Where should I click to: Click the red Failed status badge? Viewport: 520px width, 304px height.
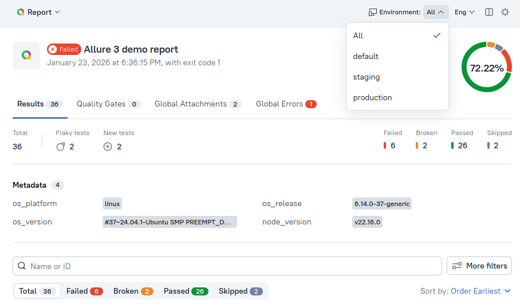pyautogui.click(x=64, y=49)
